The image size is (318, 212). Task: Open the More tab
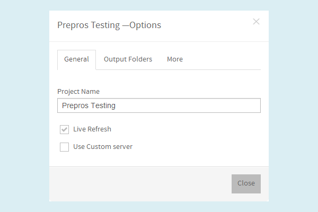click(x=175, y=59)
